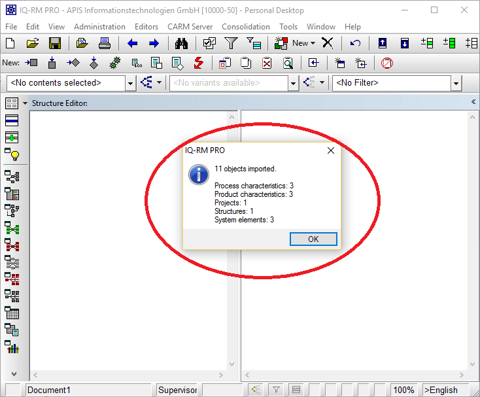Expand more sidebar icons with bottom chevron
This screenshot has width=480, height=397.
pos(14,373)
